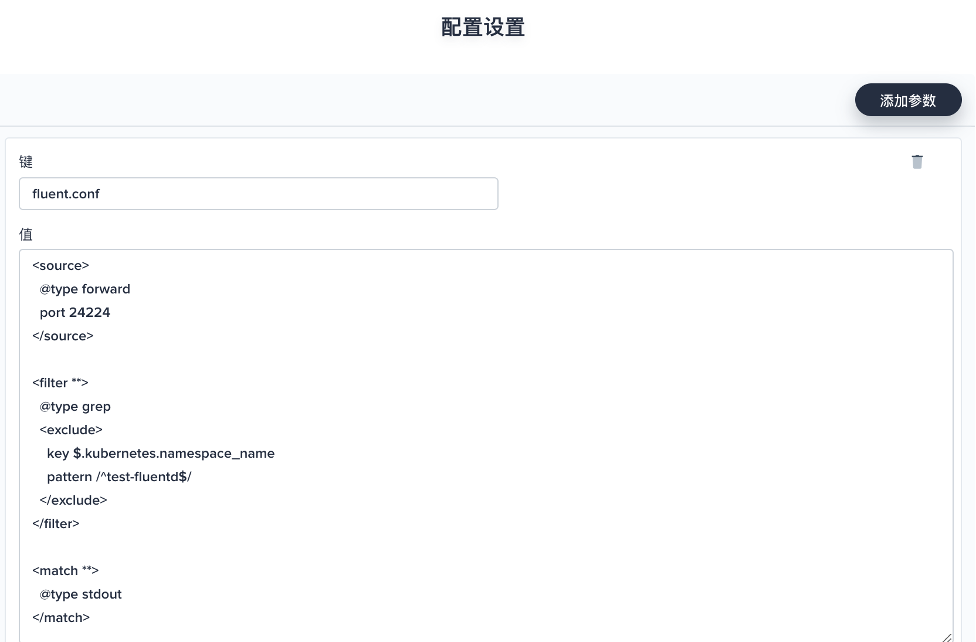
Task: Click the "pattern /^test-fluentd$/" line
Action: 119,477
